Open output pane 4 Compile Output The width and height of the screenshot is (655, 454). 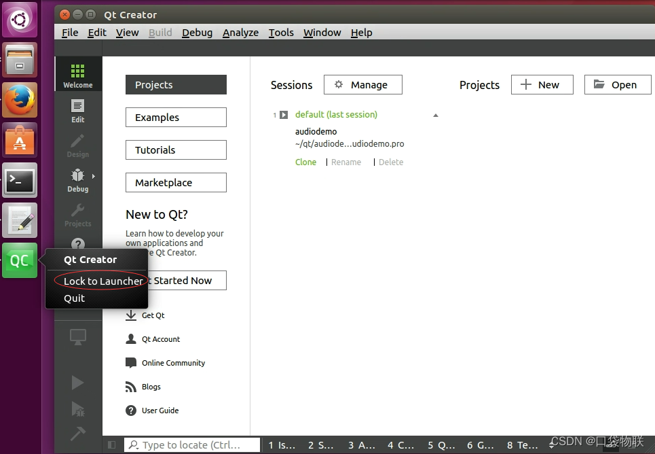400,445
